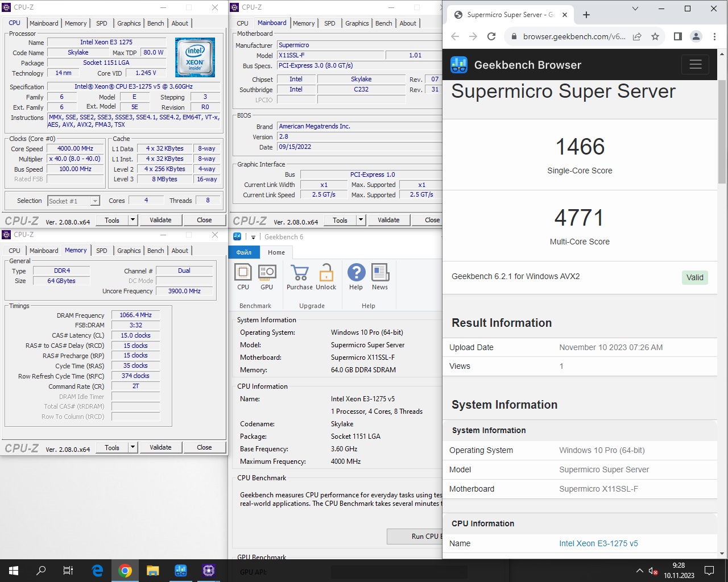Open the News icon in Geekbench ribbon
This screenshot has width=728, height=582.
click(x=380, y=273)
